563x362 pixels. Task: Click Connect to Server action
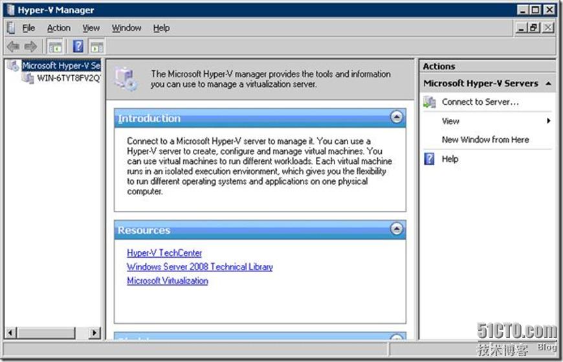coord(480,102)
